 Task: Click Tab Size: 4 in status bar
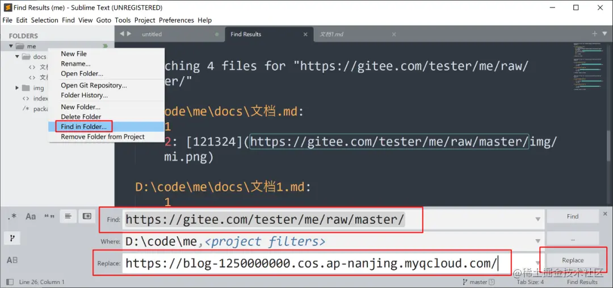[530, 282]
